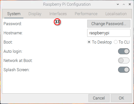Viewport: 134px width, 104px height.
Task: Maximize window with the up chevron icon
Action: click(x=124, y=4)
